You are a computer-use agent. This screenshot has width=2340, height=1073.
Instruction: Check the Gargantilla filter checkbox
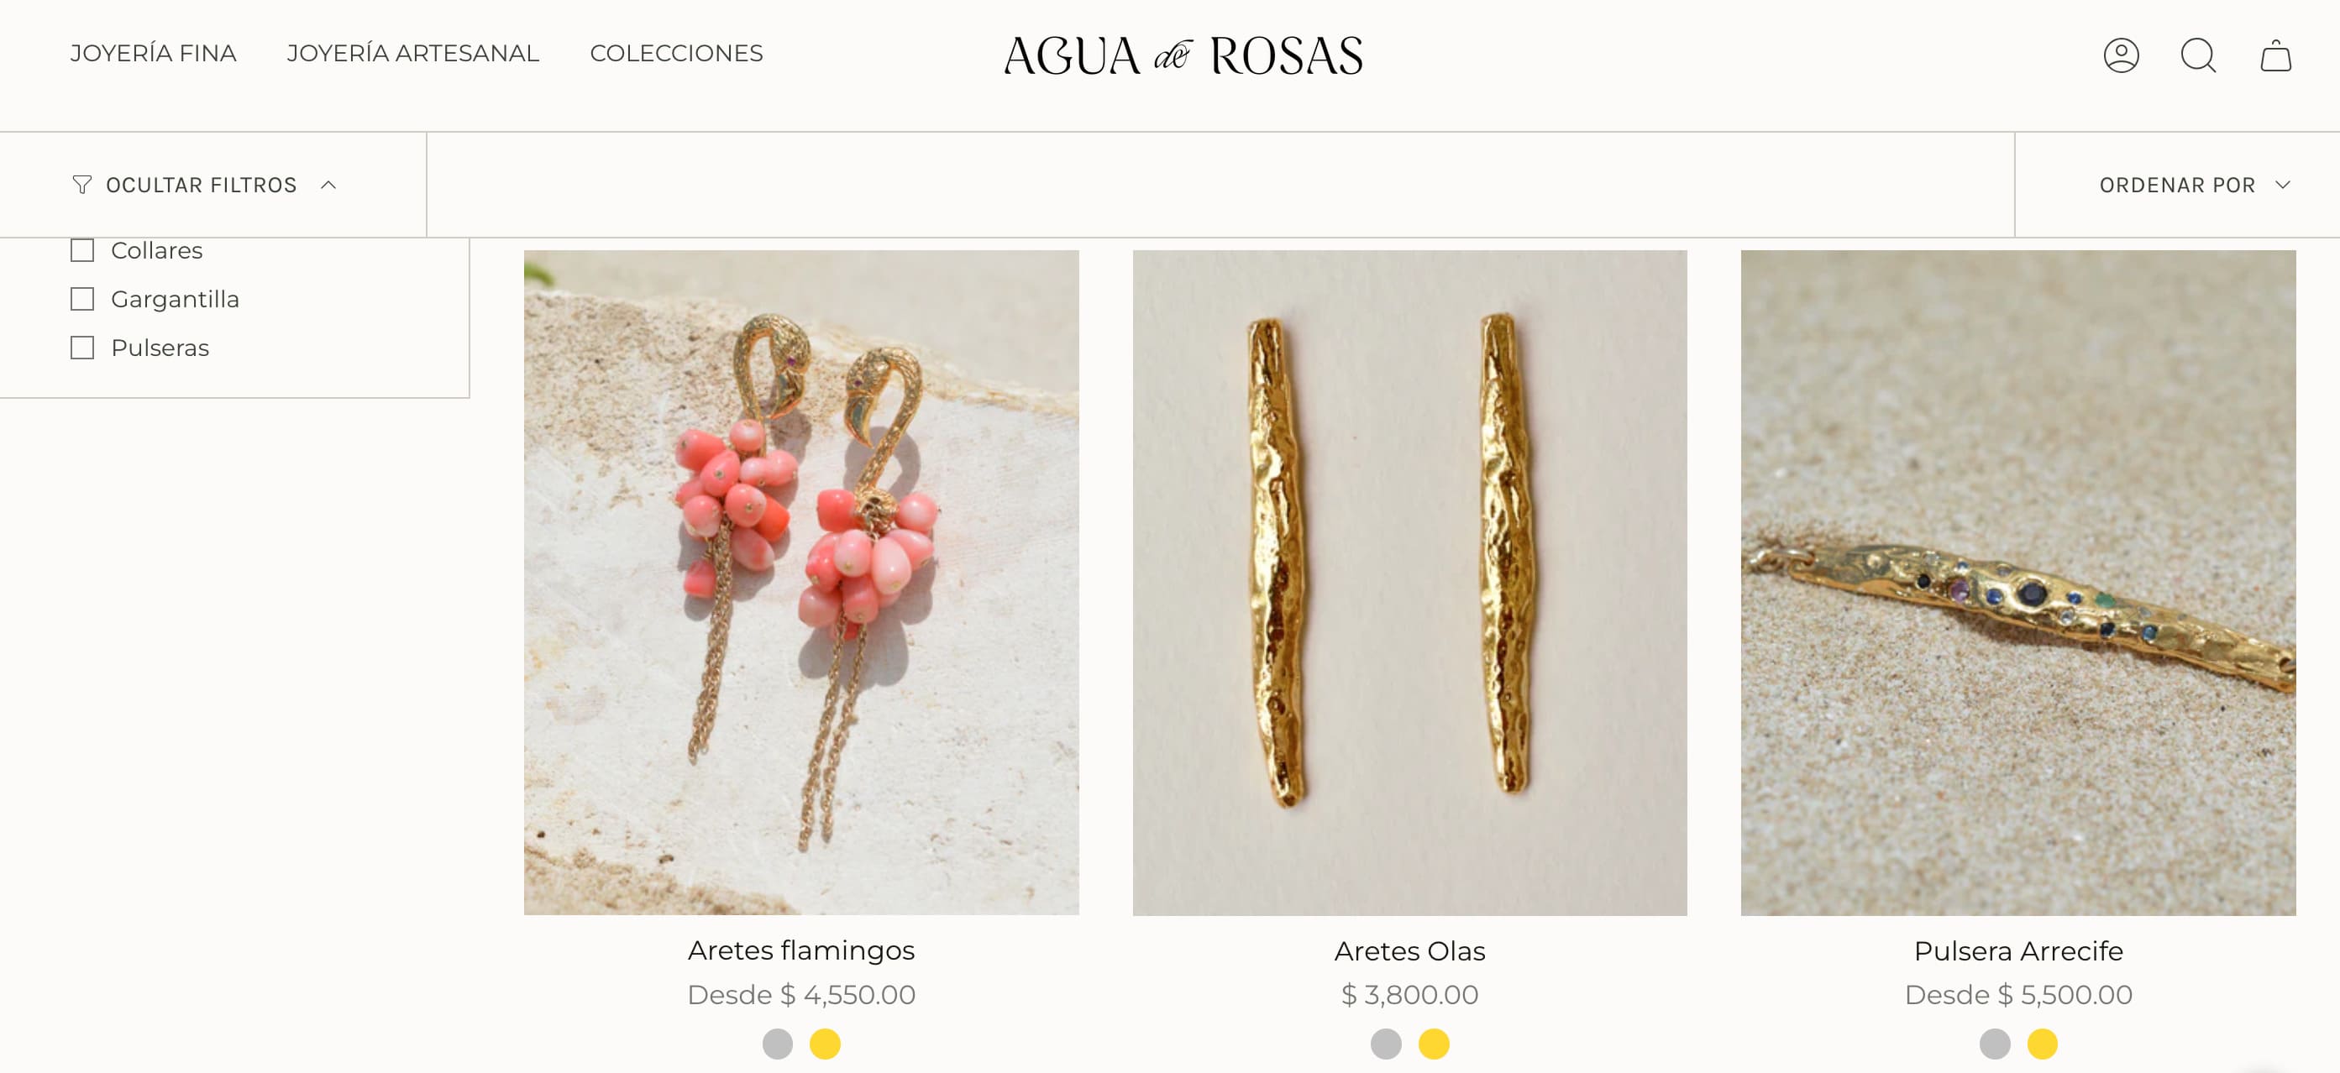[x=82, y=300]
